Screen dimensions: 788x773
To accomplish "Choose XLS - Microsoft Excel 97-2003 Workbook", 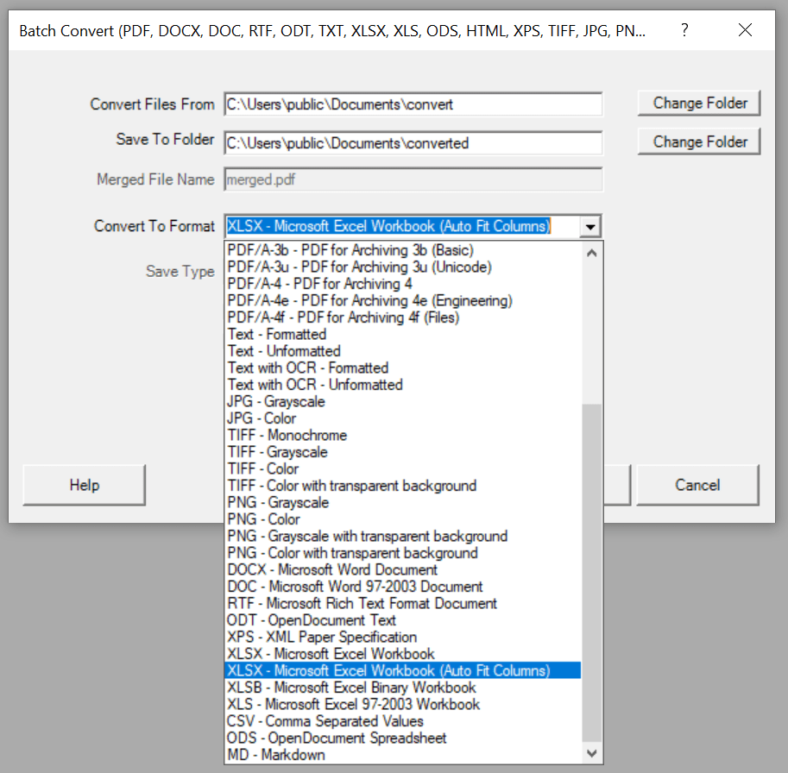I will tap(402, 704).
